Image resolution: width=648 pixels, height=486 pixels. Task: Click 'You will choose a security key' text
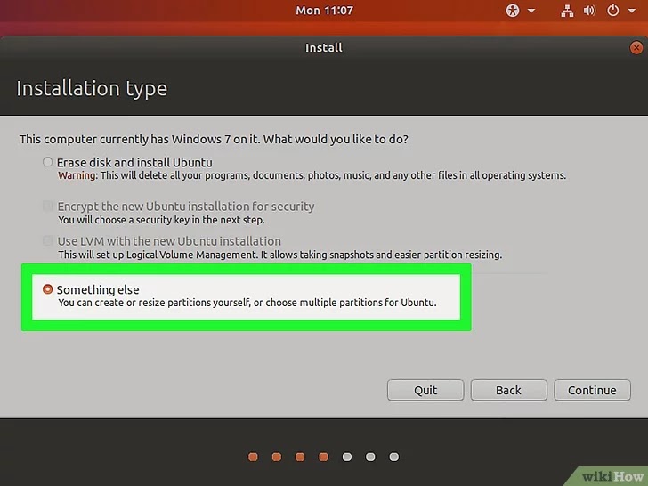coord(161,220)
